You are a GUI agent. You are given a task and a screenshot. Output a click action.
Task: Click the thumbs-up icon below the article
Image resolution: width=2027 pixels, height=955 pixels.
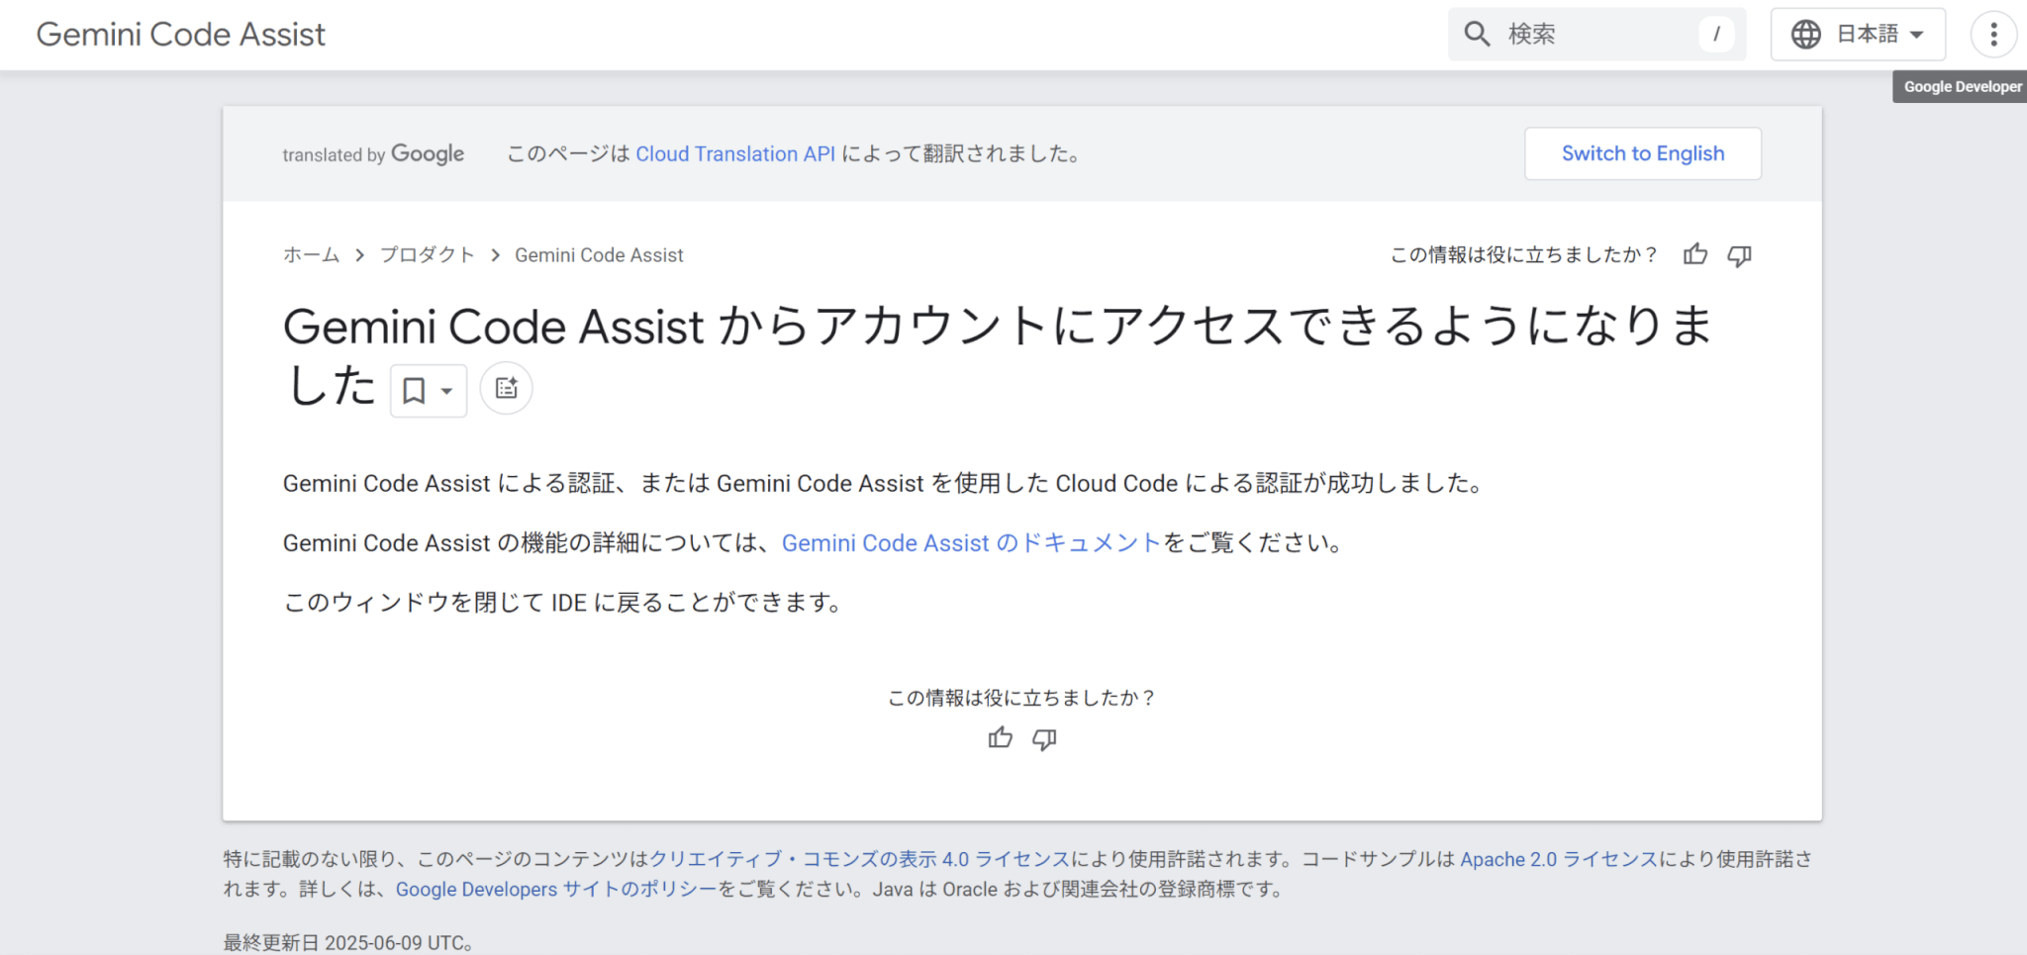(x=1000, y=738)
